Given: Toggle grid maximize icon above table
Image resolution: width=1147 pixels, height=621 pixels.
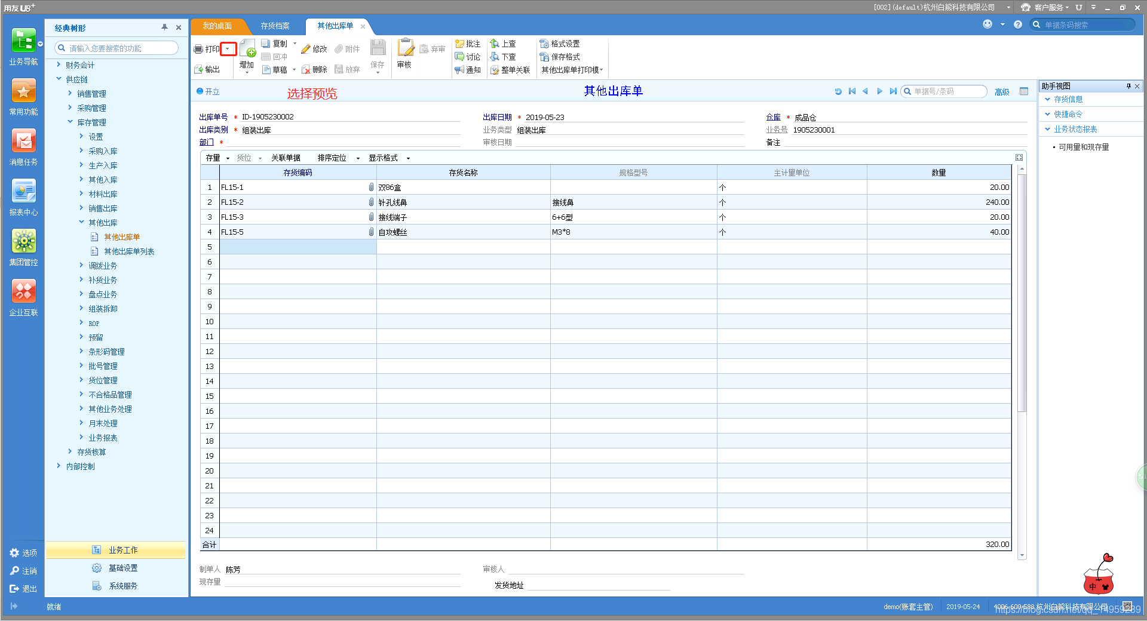Looking at the screenshot, I should [x=1019, y=158].
